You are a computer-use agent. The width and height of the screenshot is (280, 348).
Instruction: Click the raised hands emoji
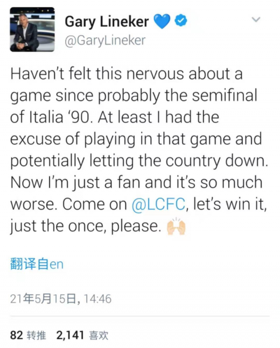click(x=176, y=226)
